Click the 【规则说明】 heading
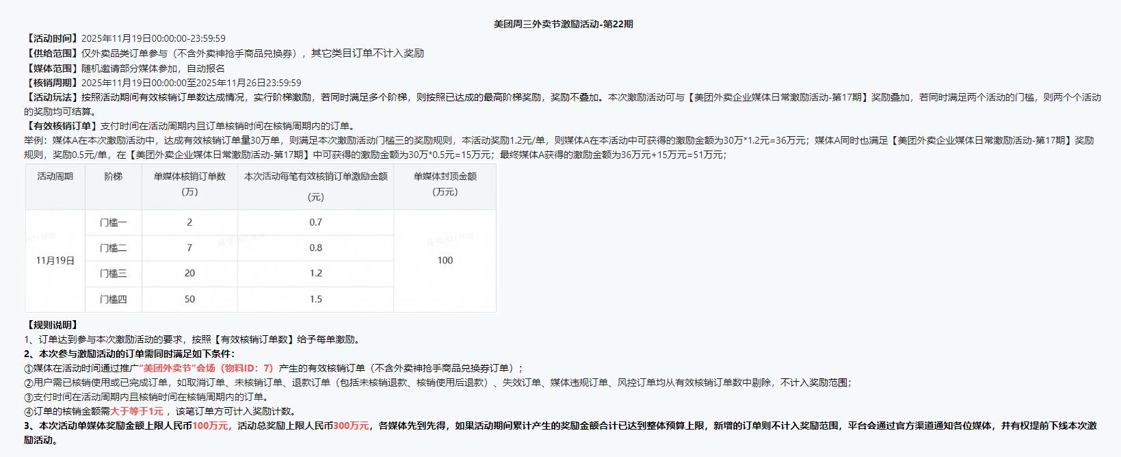The image size is (1121, 457). (52, 325)
